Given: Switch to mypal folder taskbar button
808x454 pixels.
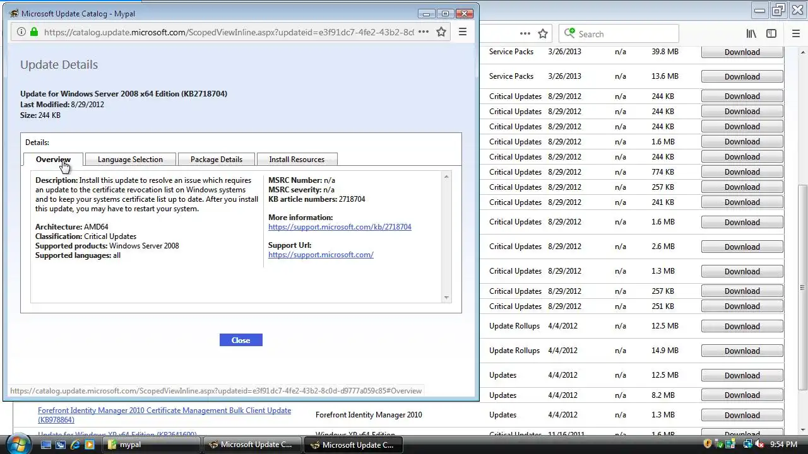Looking at the screenshot, I should [152, 445].
